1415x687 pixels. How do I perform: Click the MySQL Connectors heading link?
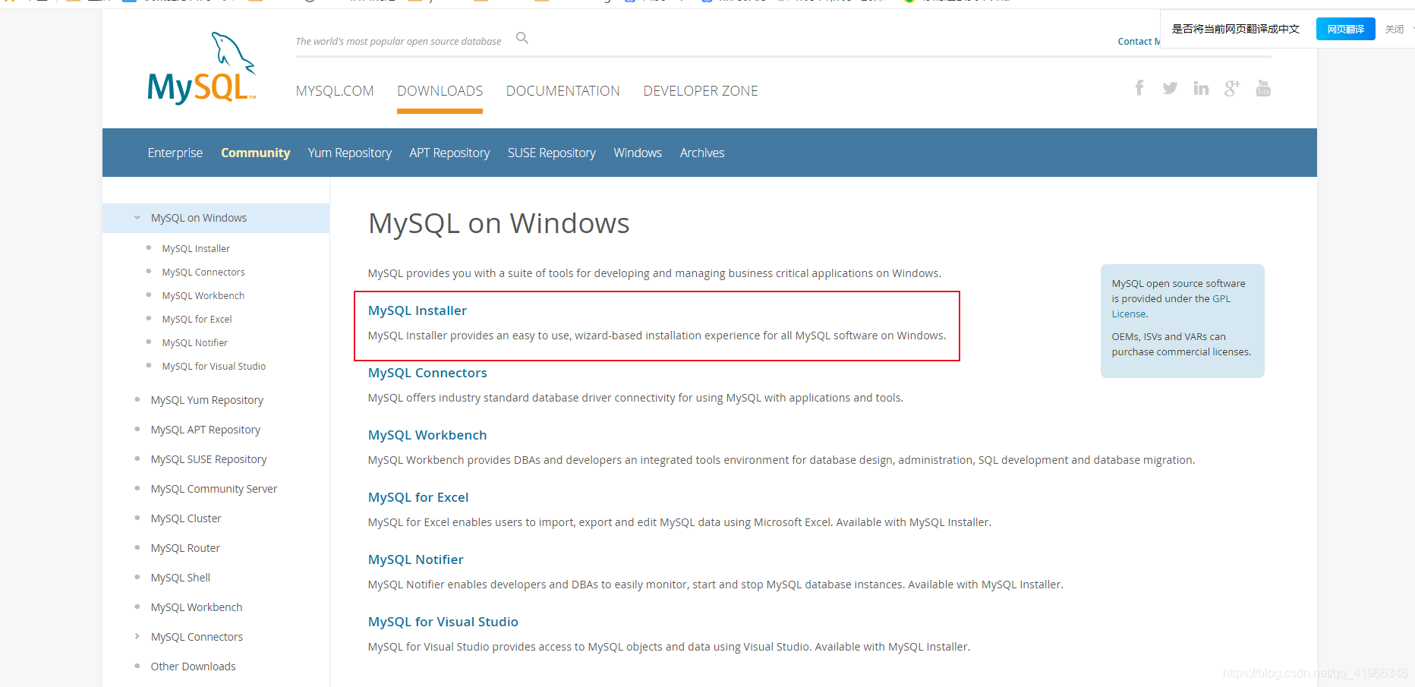click(427, 373)
